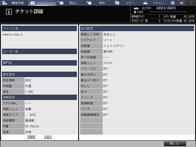Click the チケット詳細 screen title
196x147 pixels.
[29, 12]
